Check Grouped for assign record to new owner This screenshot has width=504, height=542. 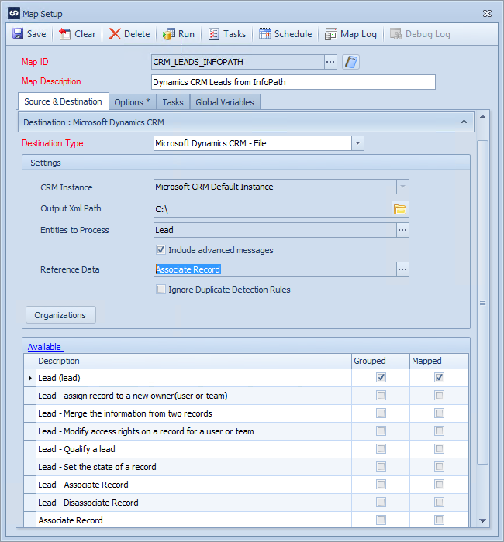click(x=381, y=396)
